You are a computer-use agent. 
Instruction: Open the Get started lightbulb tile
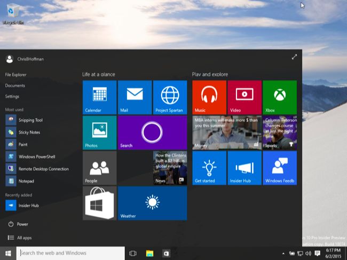pos(209,168)
